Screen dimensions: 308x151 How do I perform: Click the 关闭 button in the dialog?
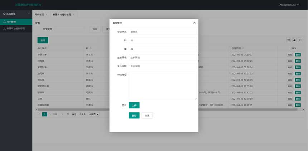pyautogui.click(x=147, y=116)
